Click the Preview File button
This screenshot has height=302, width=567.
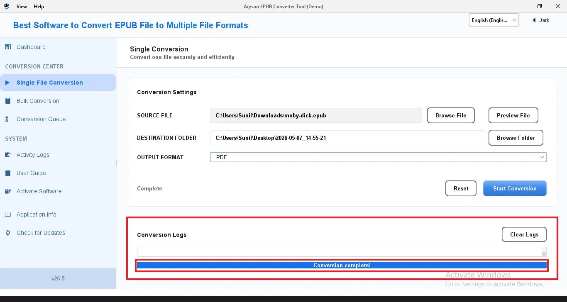point(513,115)
